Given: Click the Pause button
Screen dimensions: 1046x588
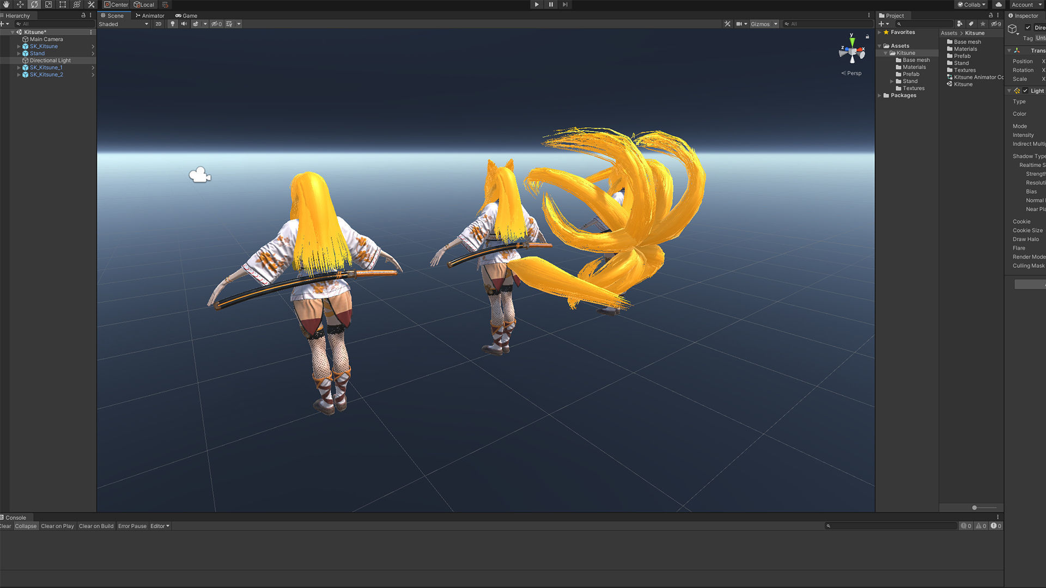Looking at the screenshot, I should [551, 4].
